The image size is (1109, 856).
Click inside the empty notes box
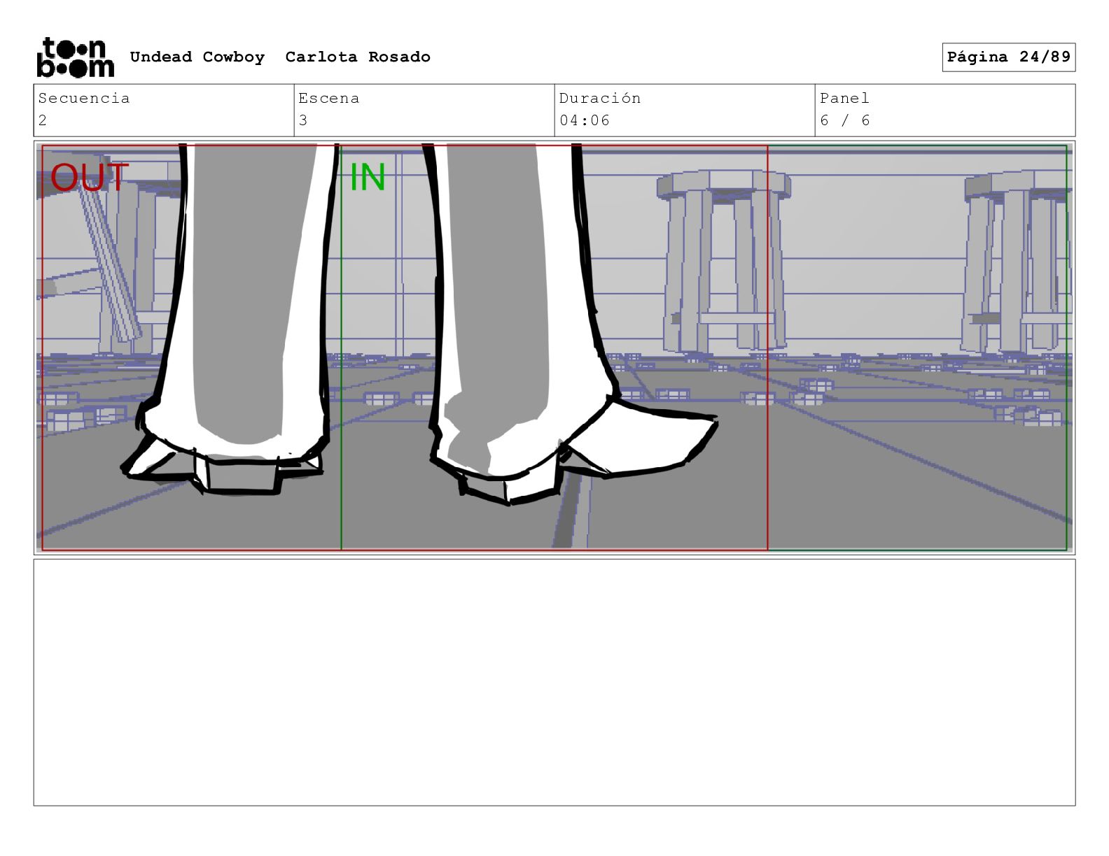tap(554, 682)
